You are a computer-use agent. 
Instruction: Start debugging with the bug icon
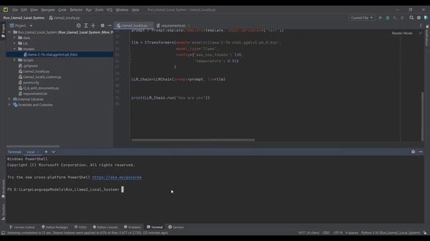(x=388, y=18)
